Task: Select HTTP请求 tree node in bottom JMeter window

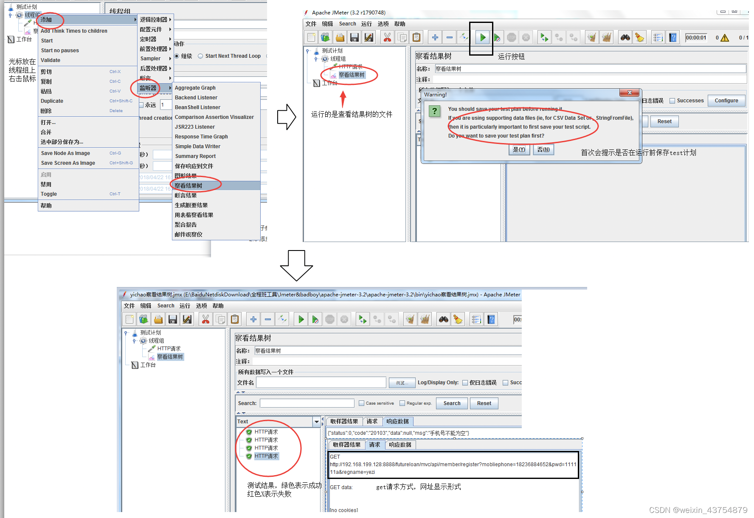Action: point(169,349)
